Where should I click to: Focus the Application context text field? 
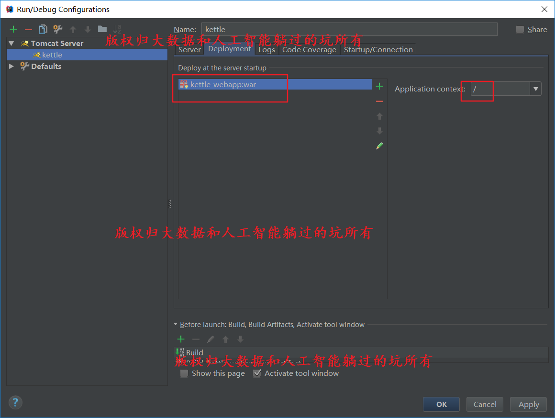click(x=500, y=89)
